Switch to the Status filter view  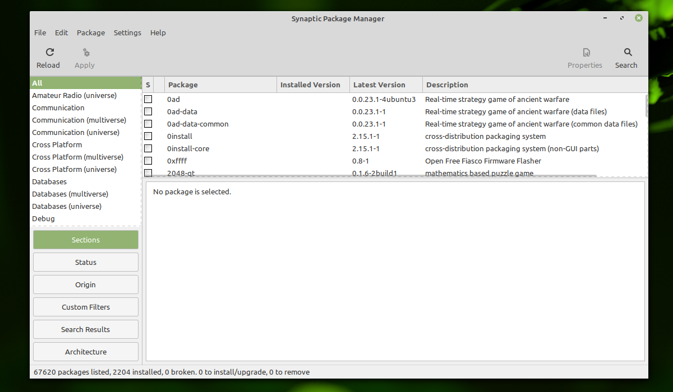pyautogui.click(x=86, y=262)
